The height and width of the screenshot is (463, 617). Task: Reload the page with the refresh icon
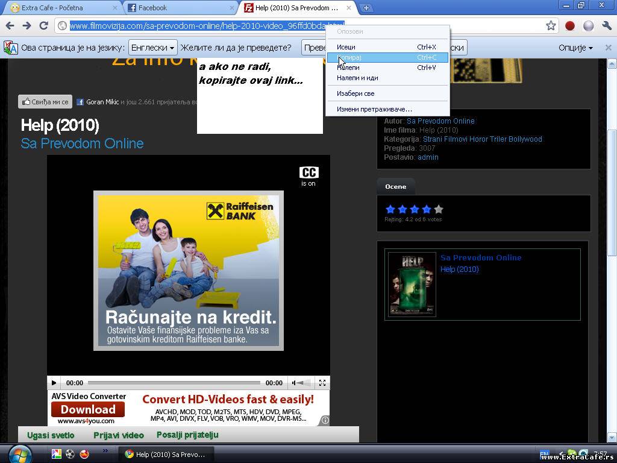point(43,25)
